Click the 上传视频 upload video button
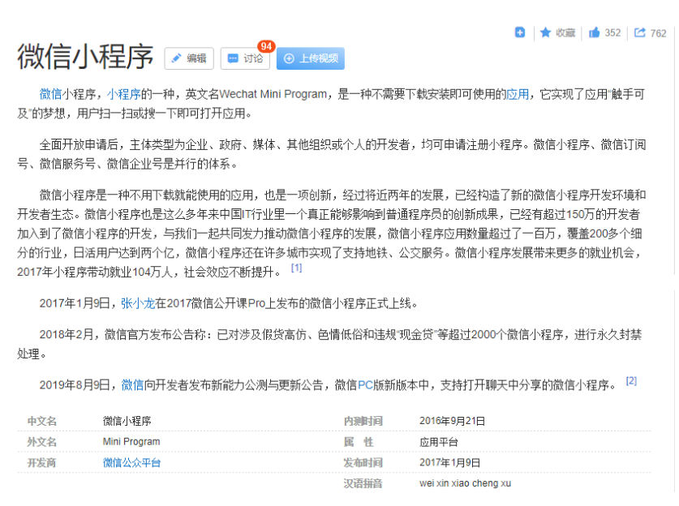Screen dimensions: 679x506 pos(311,58)
